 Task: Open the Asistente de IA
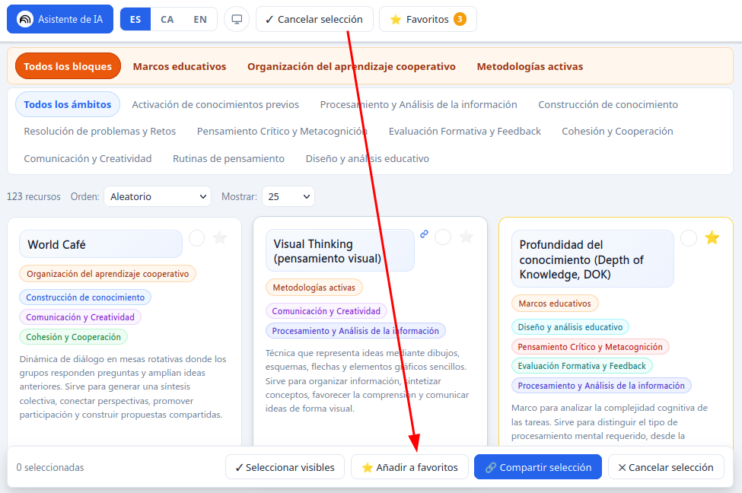[60, 19]
